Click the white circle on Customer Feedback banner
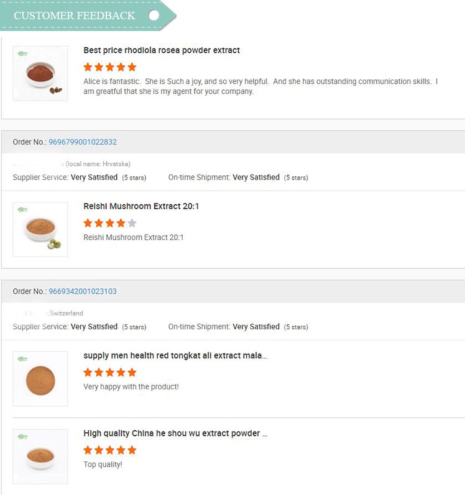Viewport: 465px width, 495px height. [154, 15]
